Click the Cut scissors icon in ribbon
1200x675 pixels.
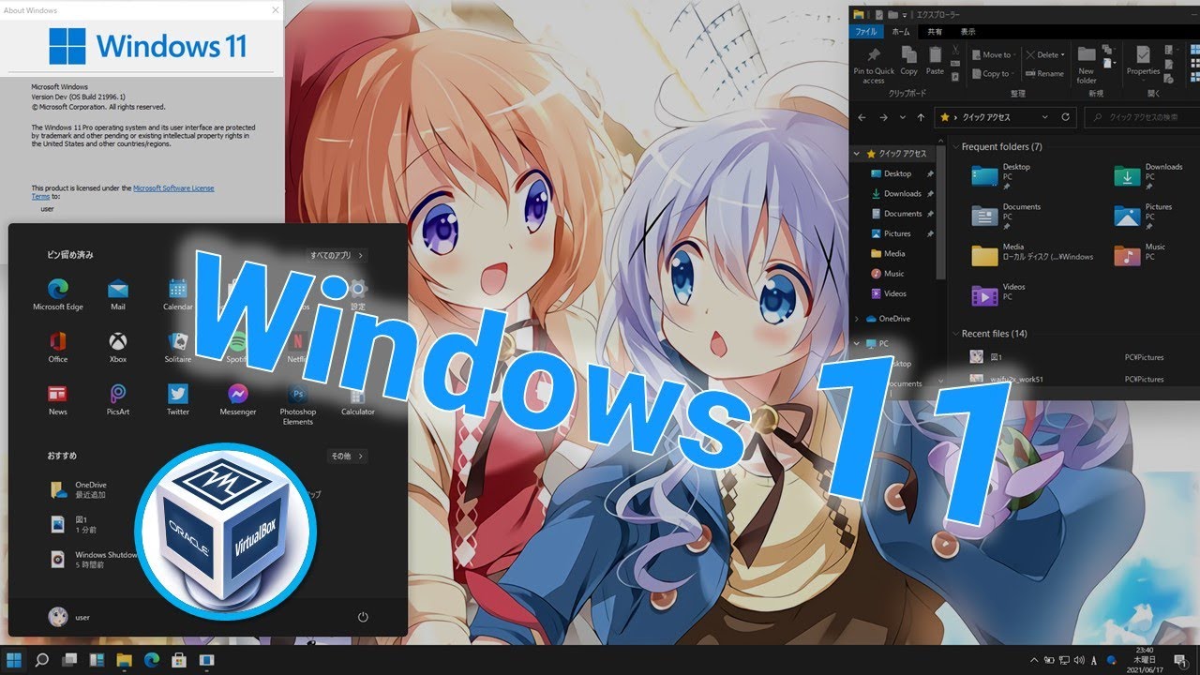coord(955,50)
